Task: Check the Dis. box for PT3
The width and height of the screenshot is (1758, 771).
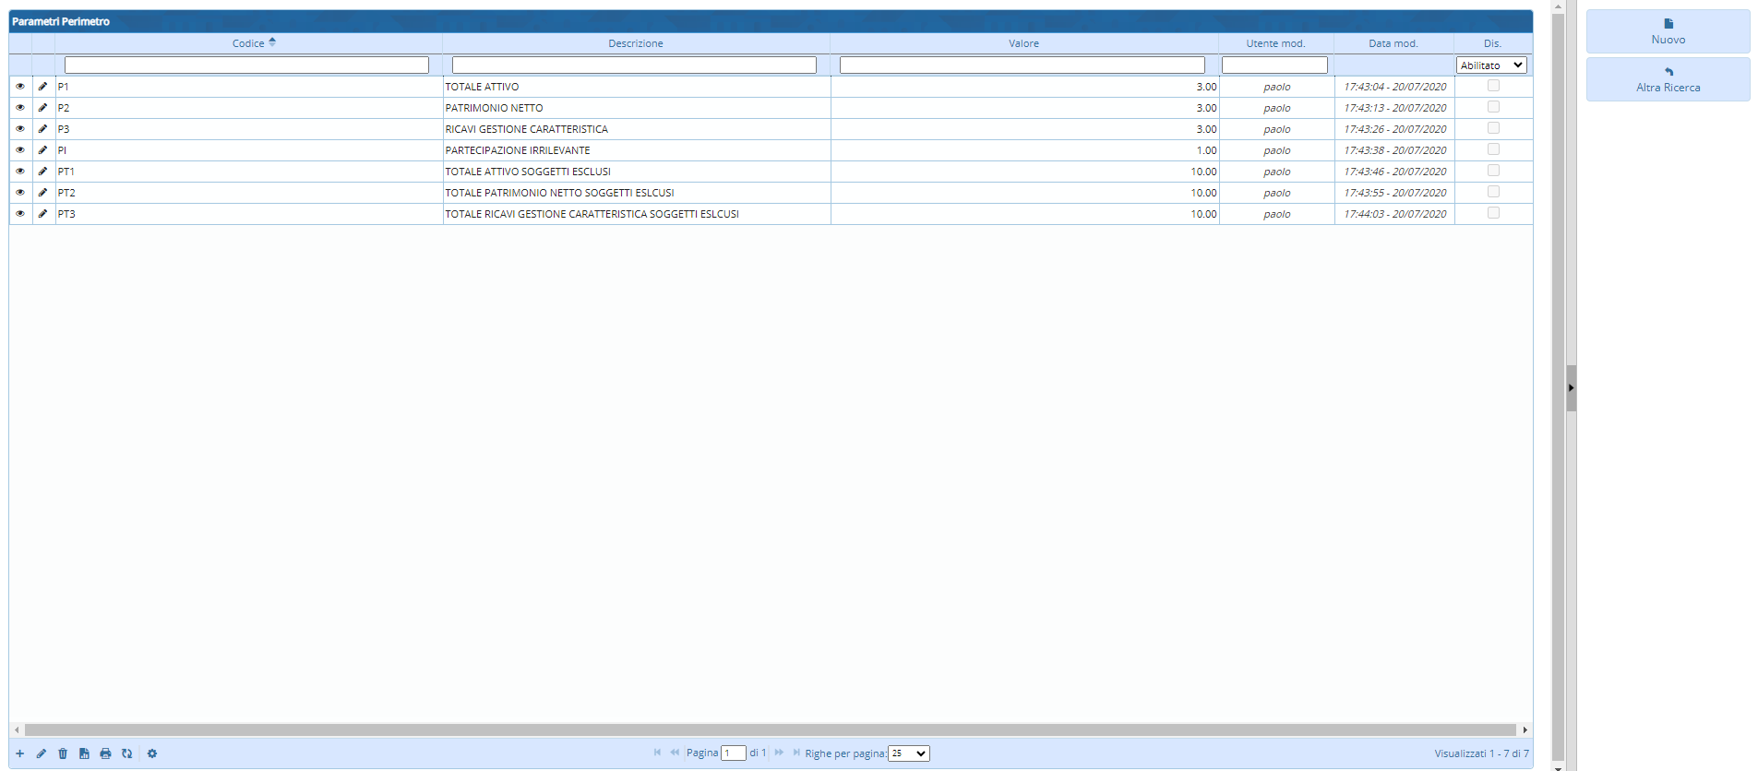Action: 1493,213
